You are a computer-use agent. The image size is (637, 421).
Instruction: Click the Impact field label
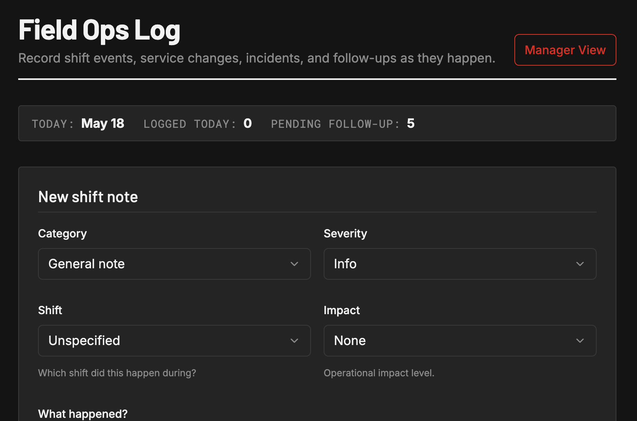pos(342,311)
